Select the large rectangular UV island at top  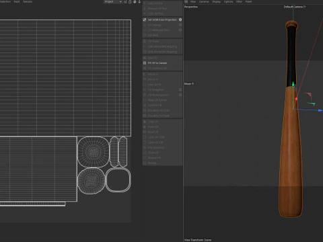pyautogui.click(x=65, y=78)
